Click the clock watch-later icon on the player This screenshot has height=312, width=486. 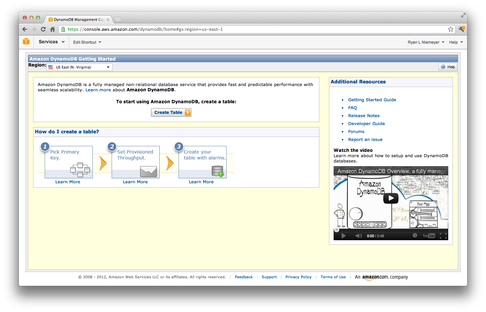(415, 236)
